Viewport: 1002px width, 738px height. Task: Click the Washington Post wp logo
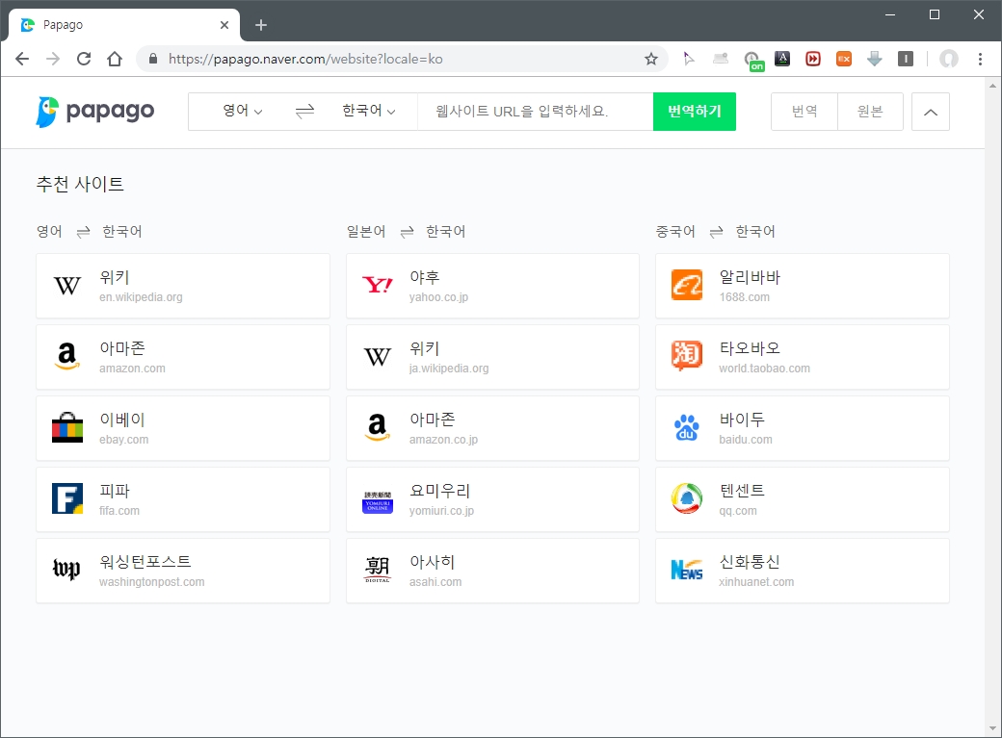click(67, 569)
